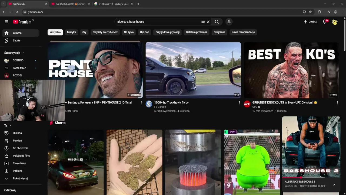Open the green goalkeeper short
This screenshot has width=346, height=195.
click(x=252, y=162)
